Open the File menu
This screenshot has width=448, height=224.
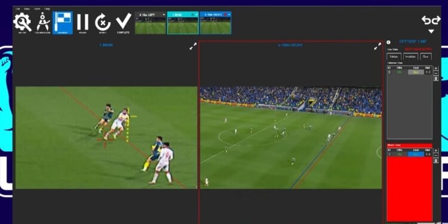click(x=18, y=9)
